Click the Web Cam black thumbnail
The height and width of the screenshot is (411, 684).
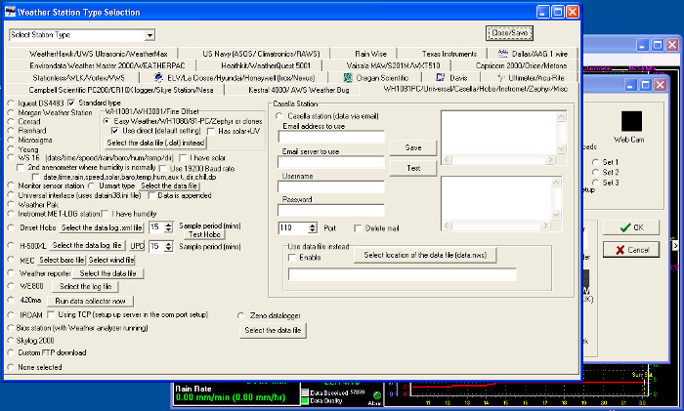(631, 121)
